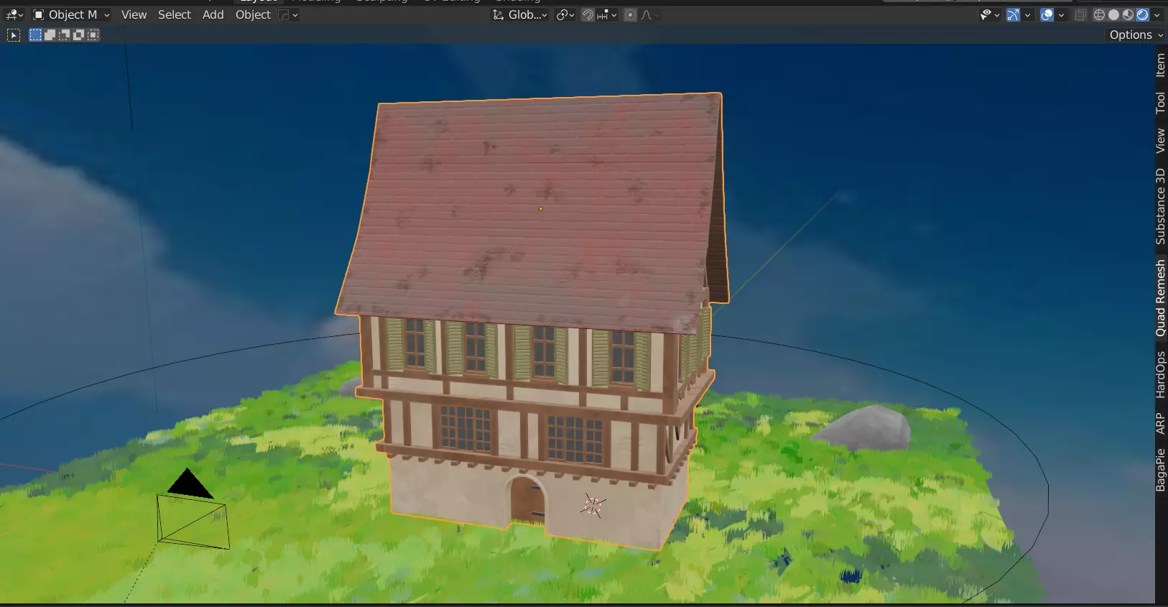Open the ARP sidebar tab
The width and height of the screenshot is (1168, 607).
1160,423
